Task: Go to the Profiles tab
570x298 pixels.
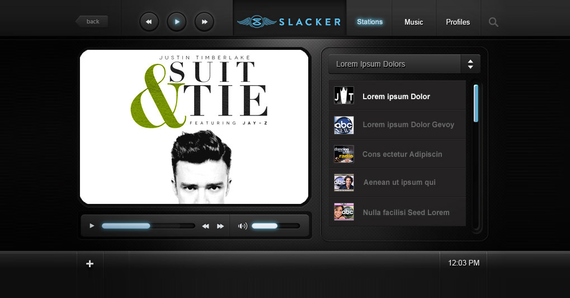Action: (x=458, y=22)
